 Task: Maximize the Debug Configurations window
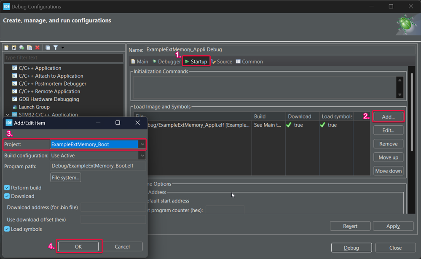[x=391, y=6]
